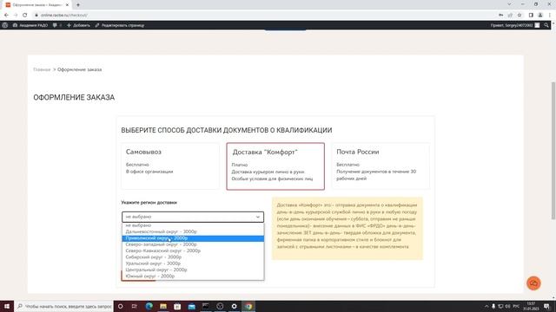
Task: Click the microphone icon in system tray
Action: click(493, 306)
